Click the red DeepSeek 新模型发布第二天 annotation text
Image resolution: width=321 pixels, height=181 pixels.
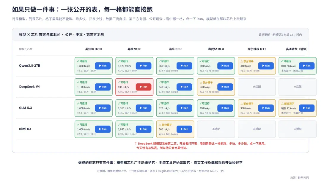coord(201,146)
